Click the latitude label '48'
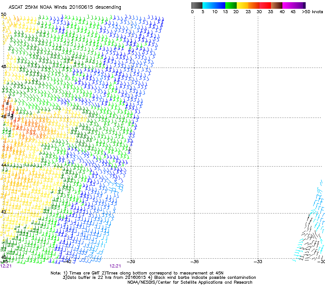The width and height of the screenshot is (325, 285). (x=4, y=67)
